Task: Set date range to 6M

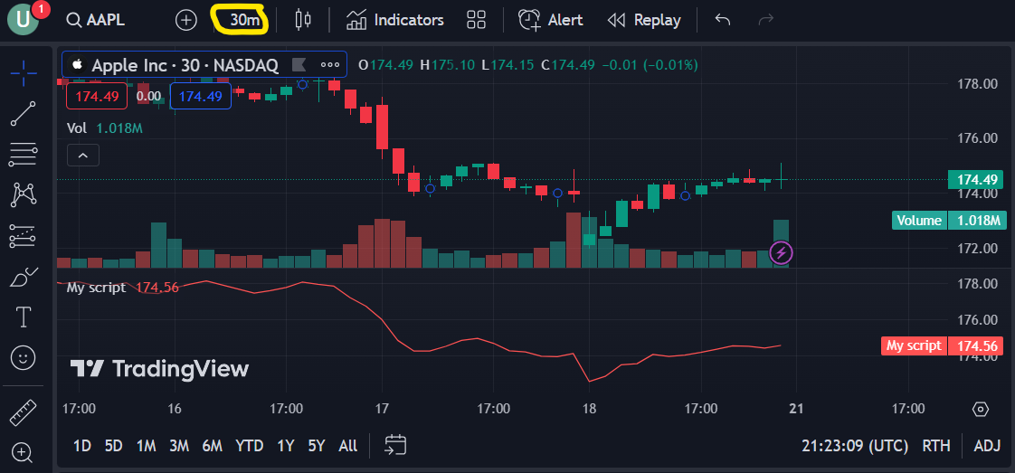Action: [212, 446]
